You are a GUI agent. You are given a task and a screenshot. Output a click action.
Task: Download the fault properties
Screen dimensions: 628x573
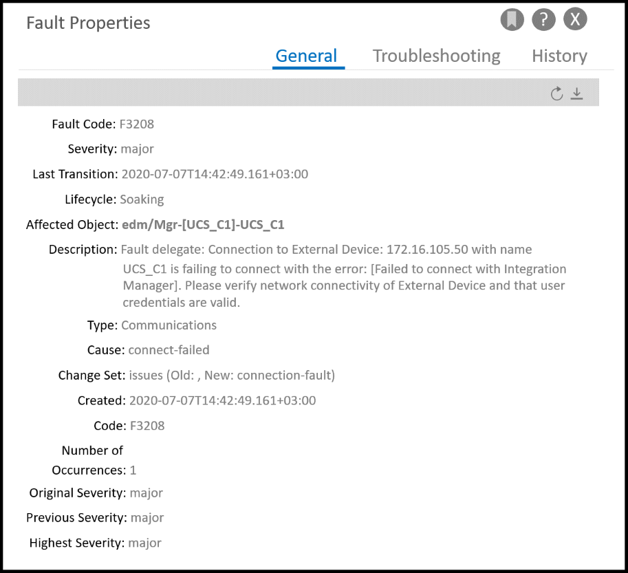click(x=577, y=94)
